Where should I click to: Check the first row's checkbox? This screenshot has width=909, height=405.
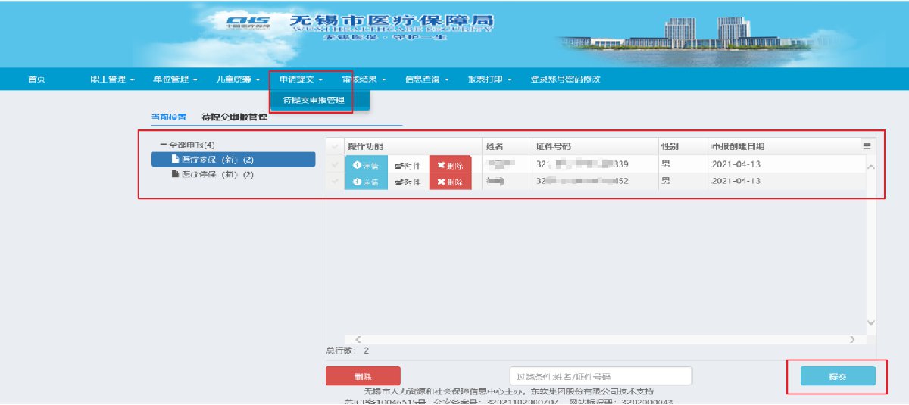[336, 164]
